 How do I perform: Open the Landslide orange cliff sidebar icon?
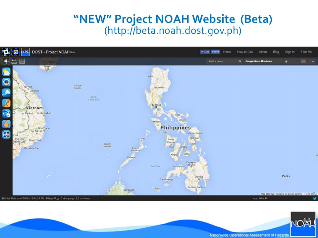(x=6, y=103)
